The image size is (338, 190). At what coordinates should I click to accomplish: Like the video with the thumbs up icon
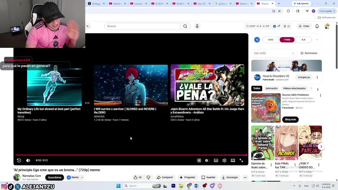(x=138, y=177)
